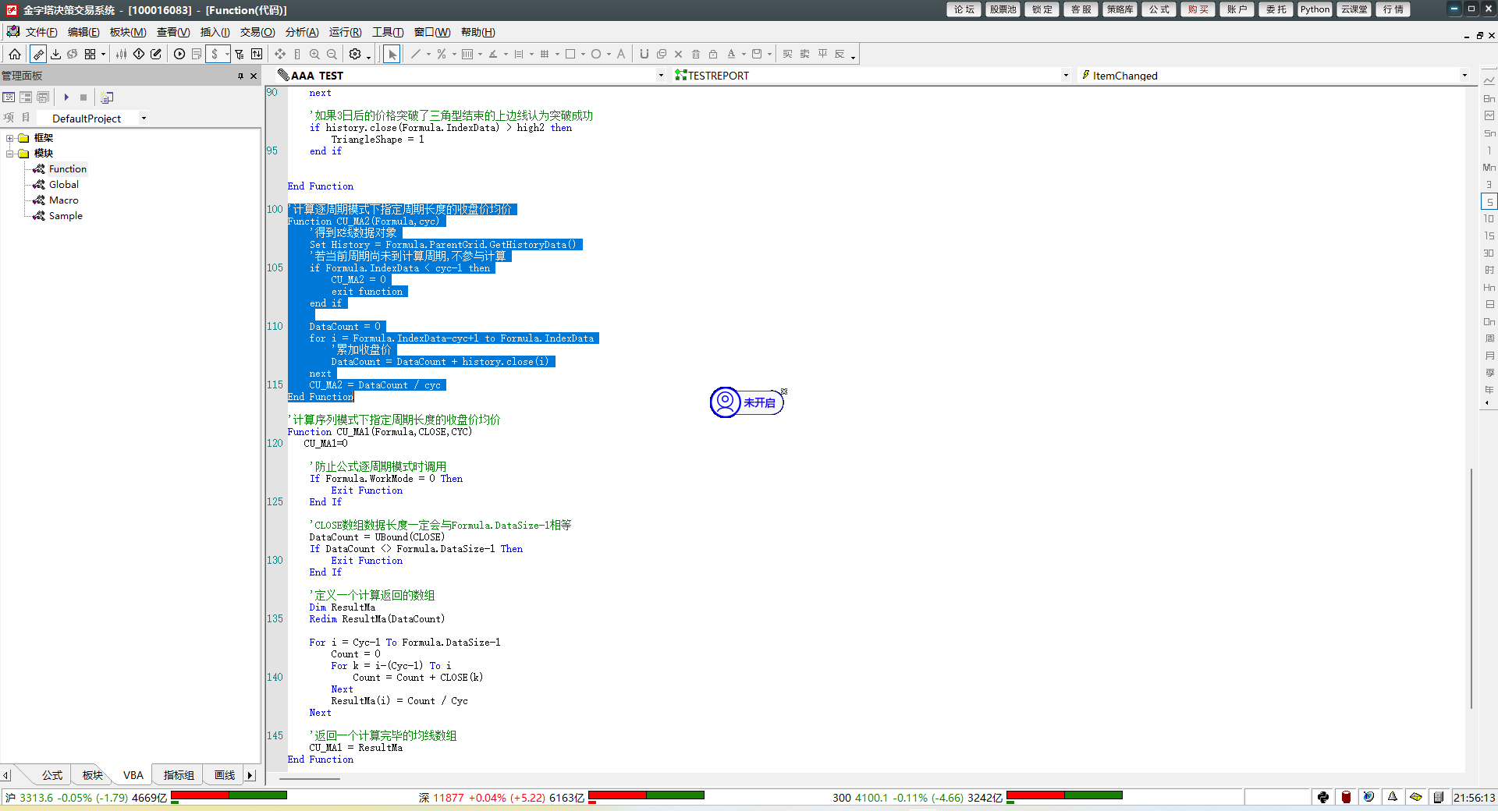Toggle the code editor pencil tool
1498x811 pixels.
tap(37, 54)
